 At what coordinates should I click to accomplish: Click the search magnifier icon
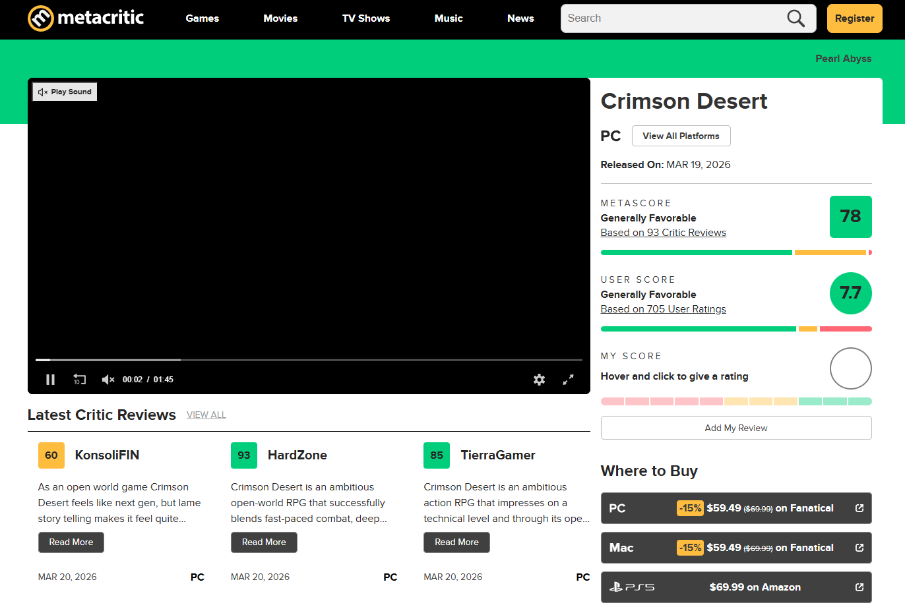(x=796, y=18)
